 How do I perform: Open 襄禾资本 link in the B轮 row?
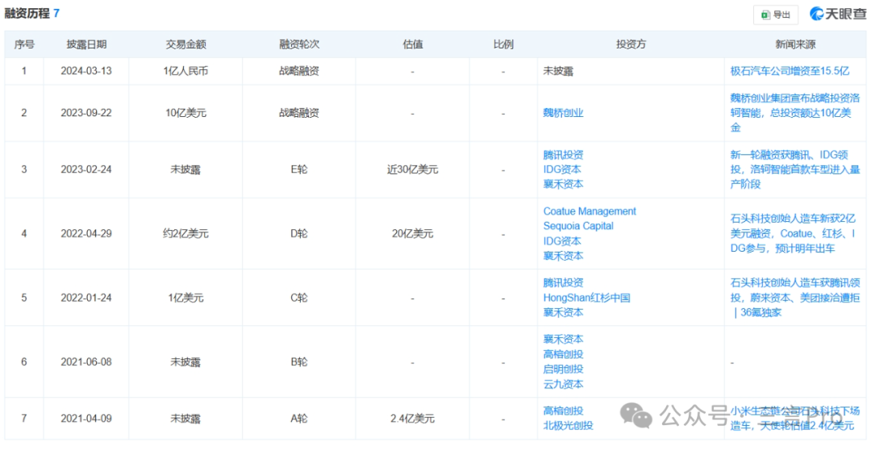click(563, 340)
